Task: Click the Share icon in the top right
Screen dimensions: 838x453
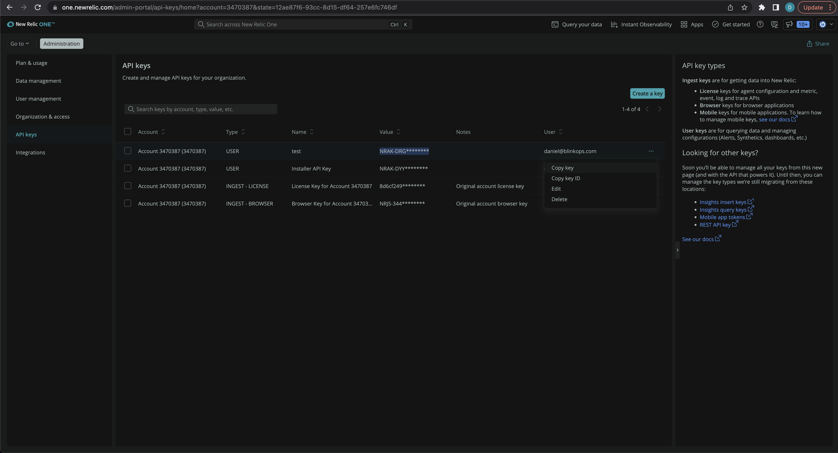Action: point(810,44)
